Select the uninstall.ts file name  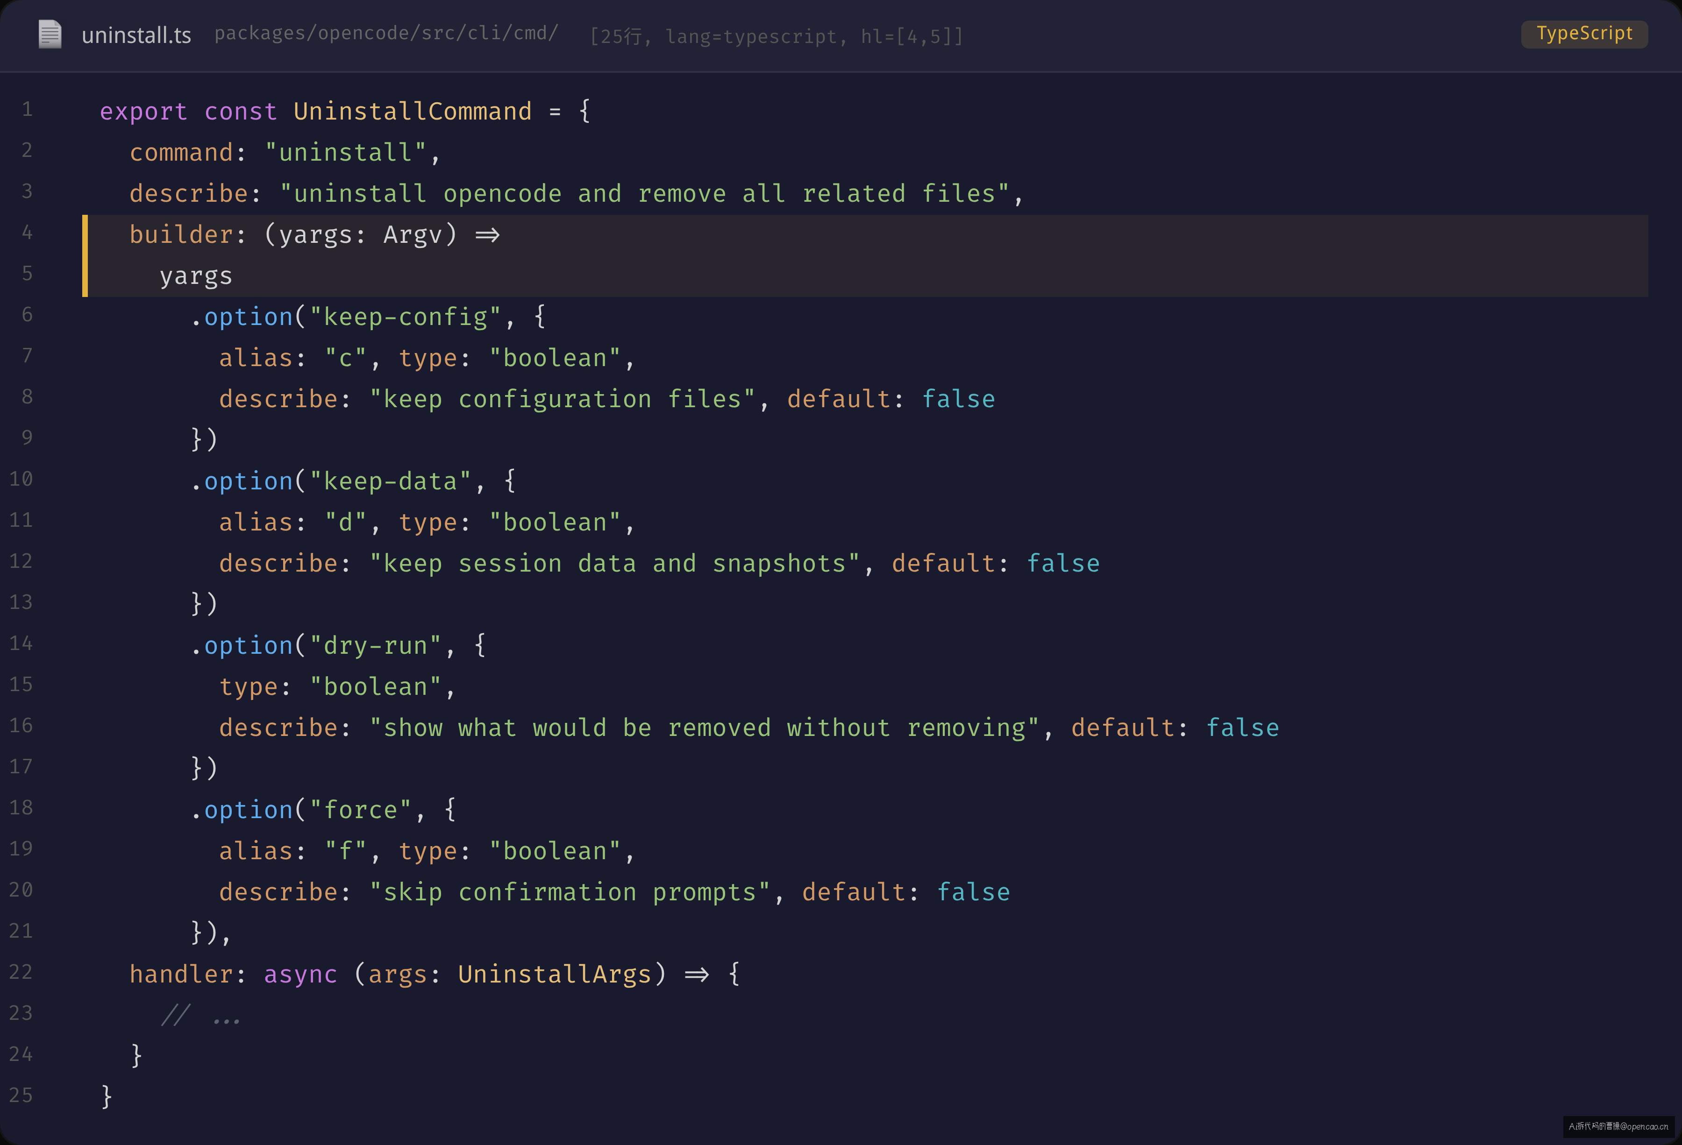136,35
